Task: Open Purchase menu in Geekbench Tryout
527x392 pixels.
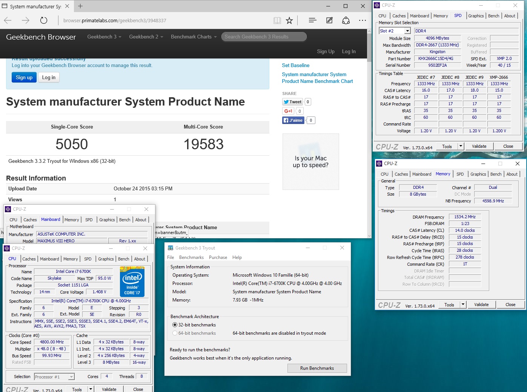Action: coord(218,257)
